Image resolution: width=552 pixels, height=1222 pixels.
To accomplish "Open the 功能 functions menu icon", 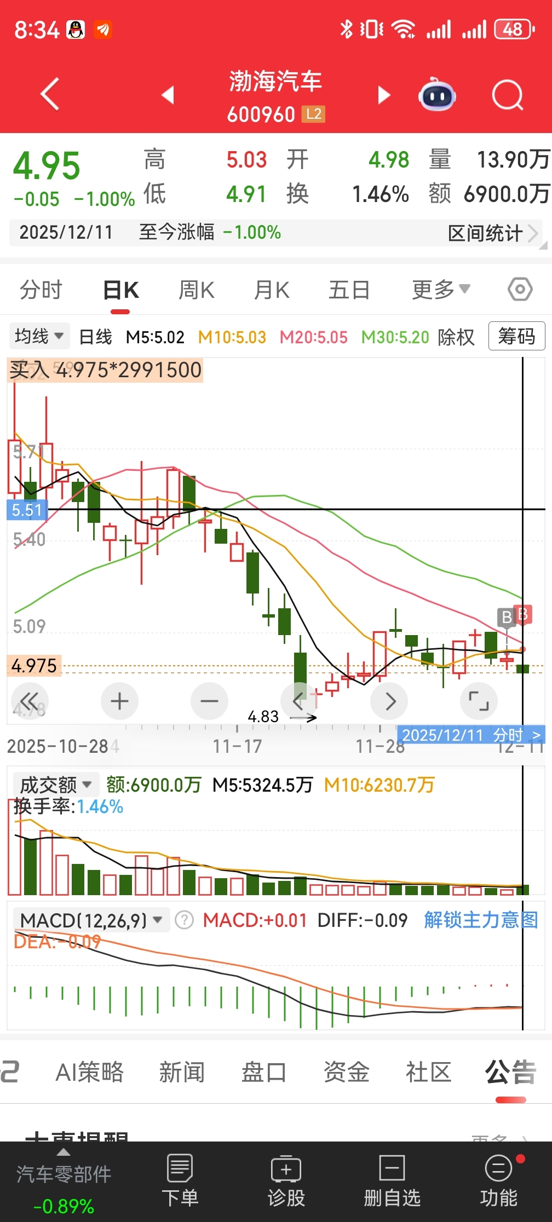I will pyautogui.click(x=498, y=1180).
